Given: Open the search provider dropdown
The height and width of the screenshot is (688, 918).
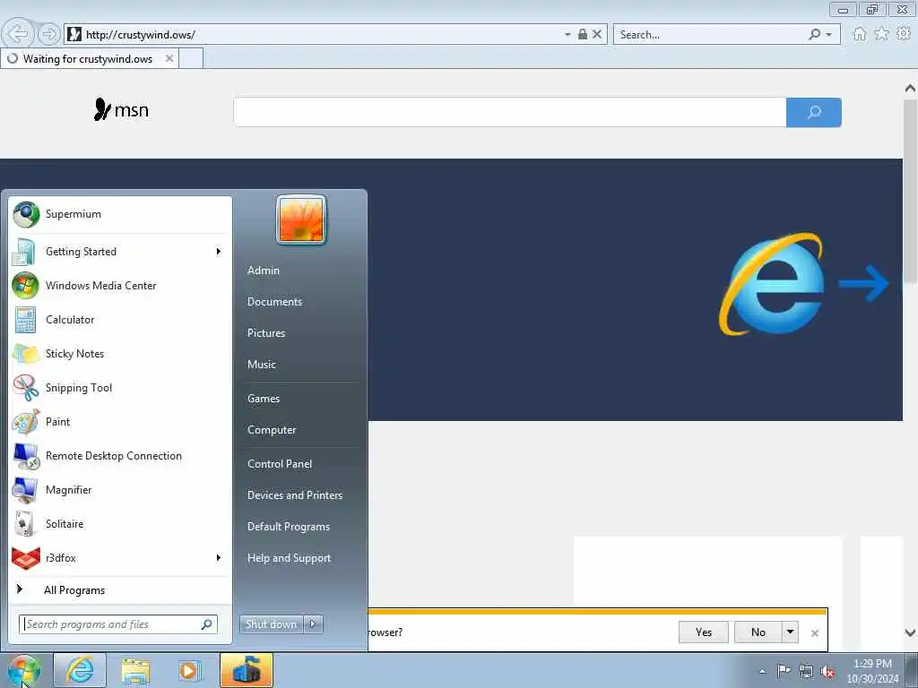Looking at the screenshot, I should (x=828, y=34).
